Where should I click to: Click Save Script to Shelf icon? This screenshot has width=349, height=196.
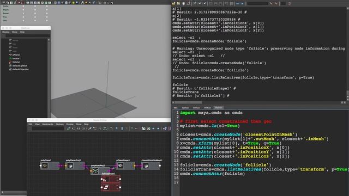point(189,3)
